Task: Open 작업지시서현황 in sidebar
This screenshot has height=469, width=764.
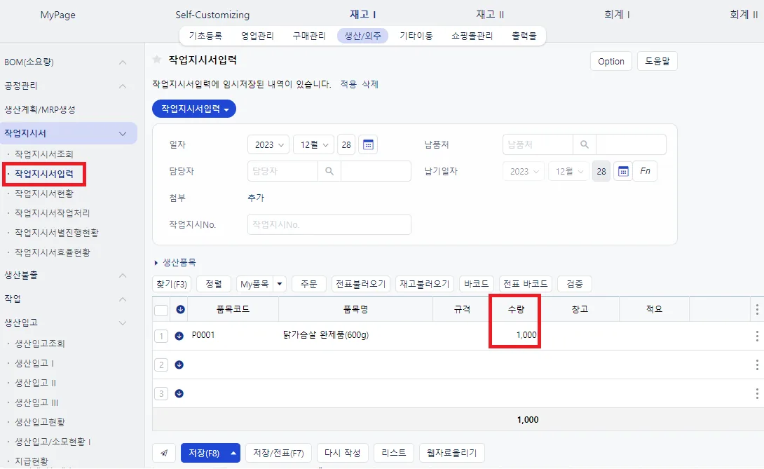Action: pyautogui.click(x=44, y=193)
